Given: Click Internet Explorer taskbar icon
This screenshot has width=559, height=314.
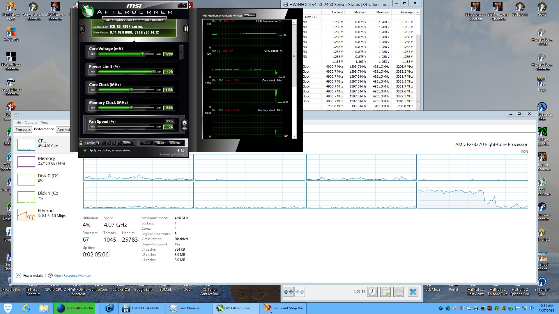Looking at the screenshot, I should [x=26, y=308].
